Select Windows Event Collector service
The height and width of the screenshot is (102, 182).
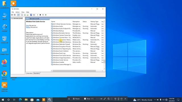(77, 51)
